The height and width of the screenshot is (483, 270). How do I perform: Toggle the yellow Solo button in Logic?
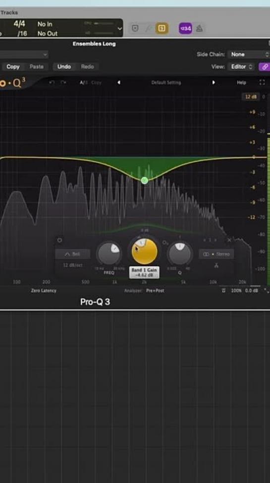162,29
